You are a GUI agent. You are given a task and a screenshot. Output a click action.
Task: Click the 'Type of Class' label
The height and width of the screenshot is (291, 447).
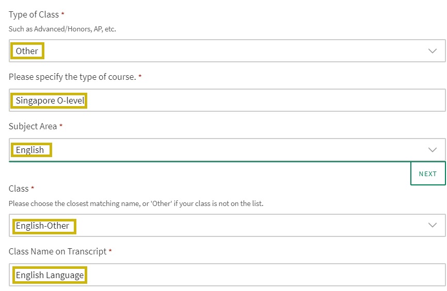coord(34,14)
